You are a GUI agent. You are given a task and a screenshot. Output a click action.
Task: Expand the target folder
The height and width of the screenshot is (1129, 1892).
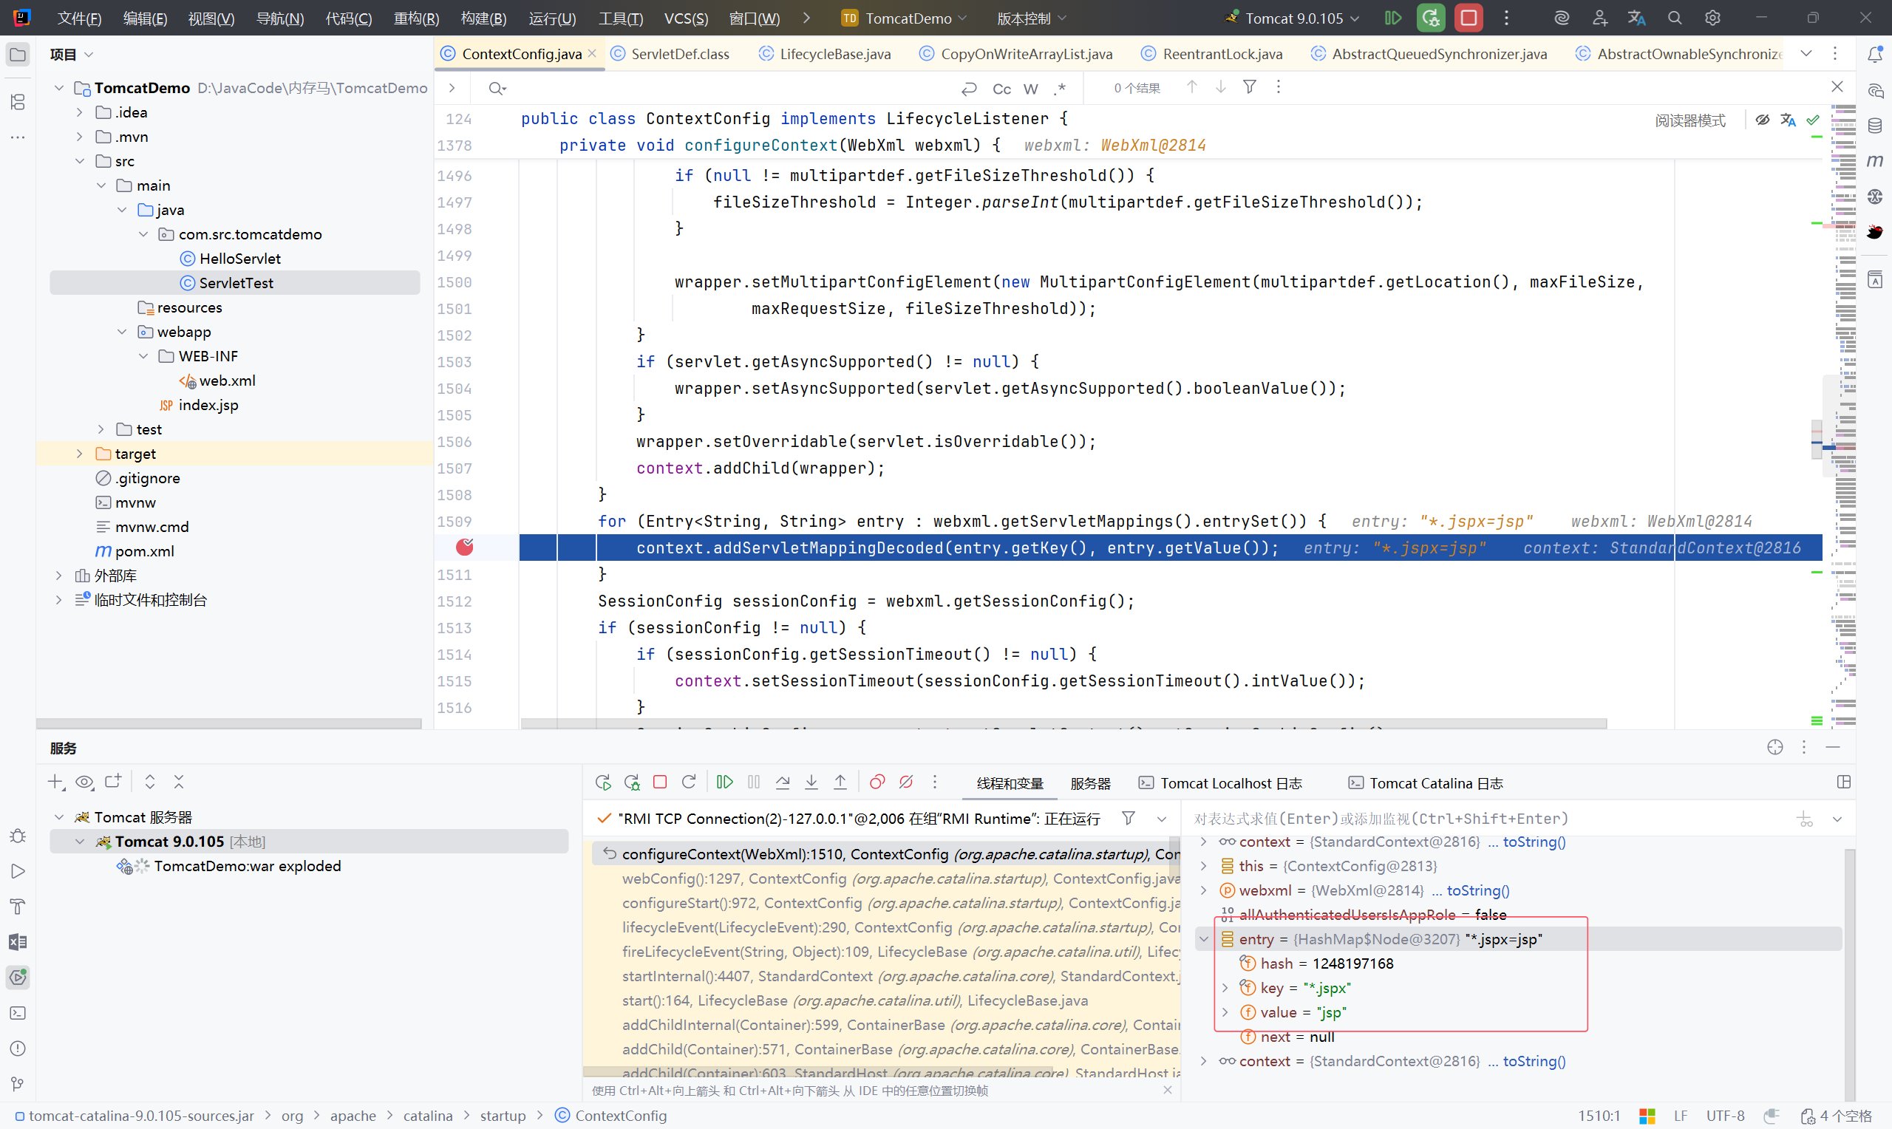point(79,454)
